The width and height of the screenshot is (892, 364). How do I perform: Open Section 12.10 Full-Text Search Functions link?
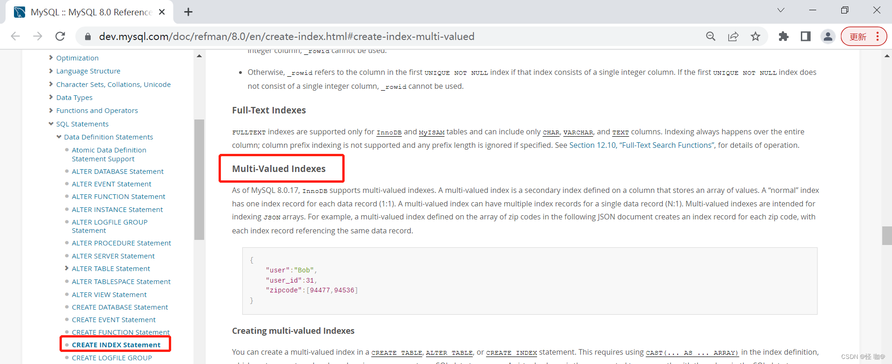642,146
